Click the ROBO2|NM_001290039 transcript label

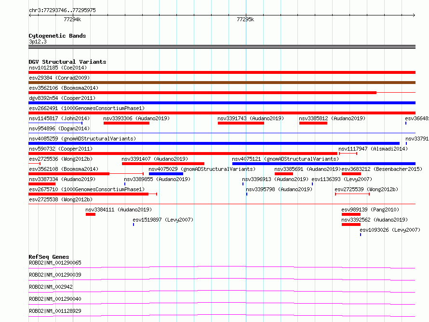[55, 275]
